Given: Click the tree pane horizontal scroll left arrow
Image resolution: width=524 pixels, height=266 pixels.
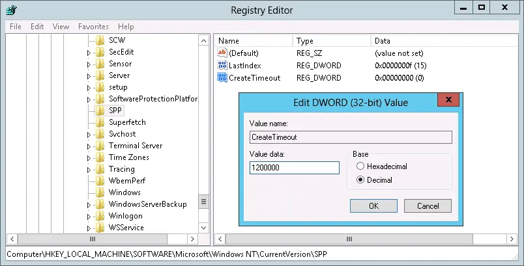Looking at the screenshot, I should tap(12, 239).
